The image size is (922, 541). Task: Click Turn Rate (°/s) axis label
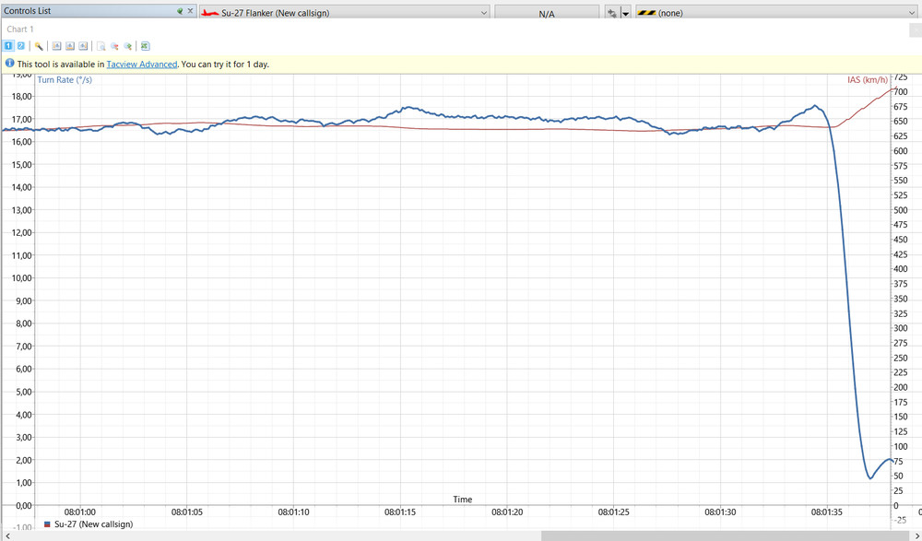pyautogui.click(x=65, y=79)
